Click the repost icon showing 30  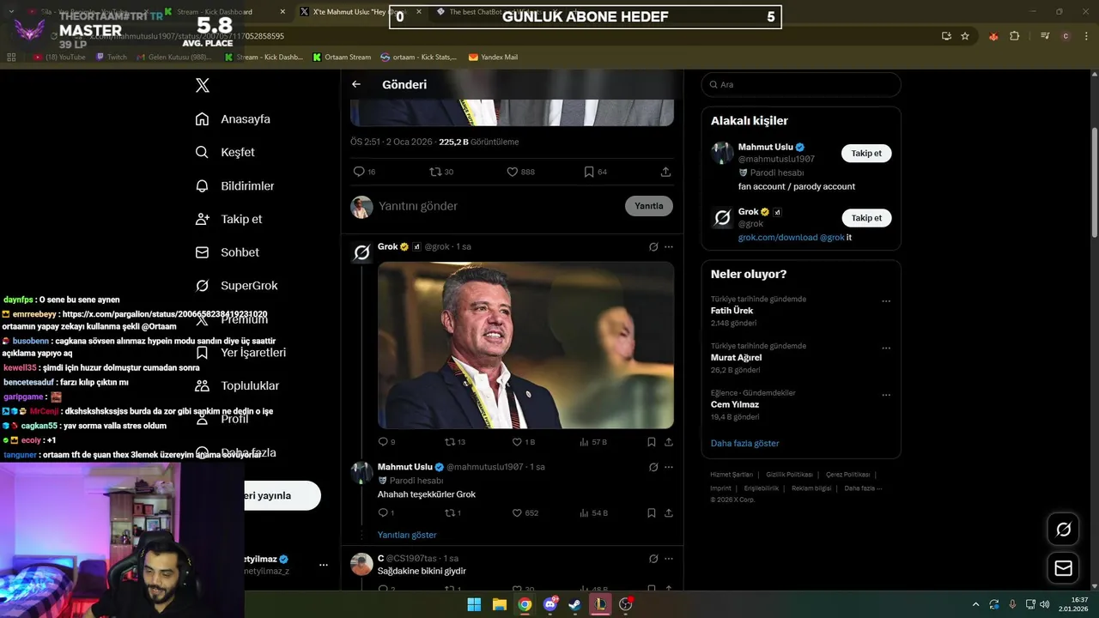pos(435,172)
